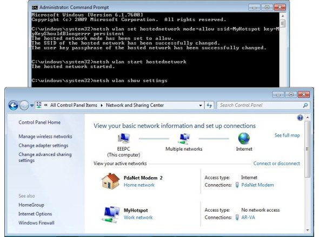Viewport: 319px width, 237px height.
Task: Click the EEEPC computer icon
Action: point(123,139)
